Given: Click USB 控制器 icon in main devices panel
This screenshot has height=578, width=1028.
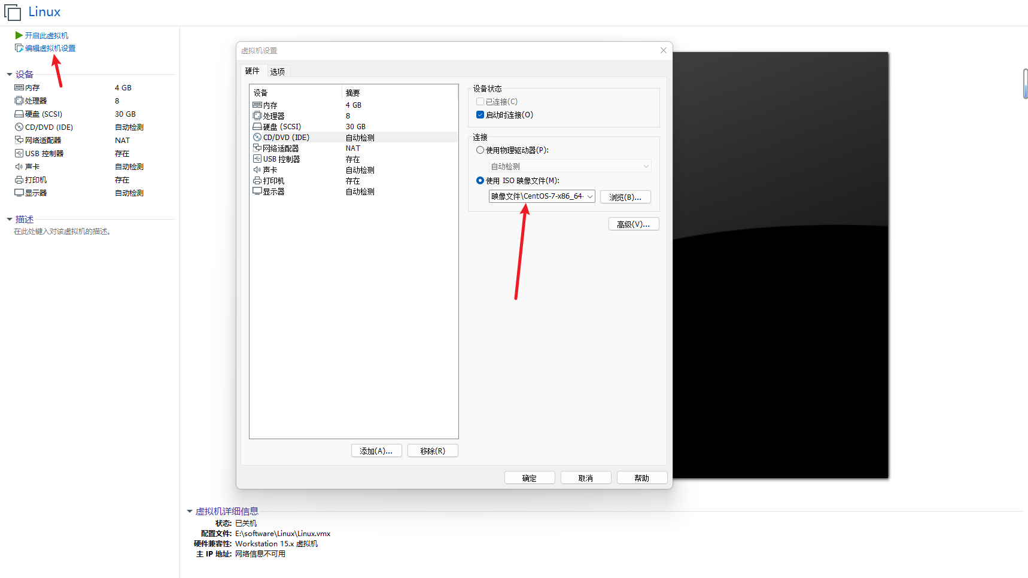Looking at the screenshot, I should (x=19, y=153).
